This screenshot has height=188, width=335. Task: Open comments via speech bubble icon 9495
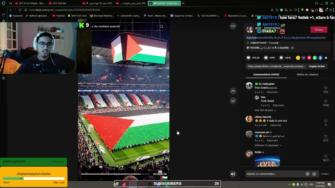[266, 58]
